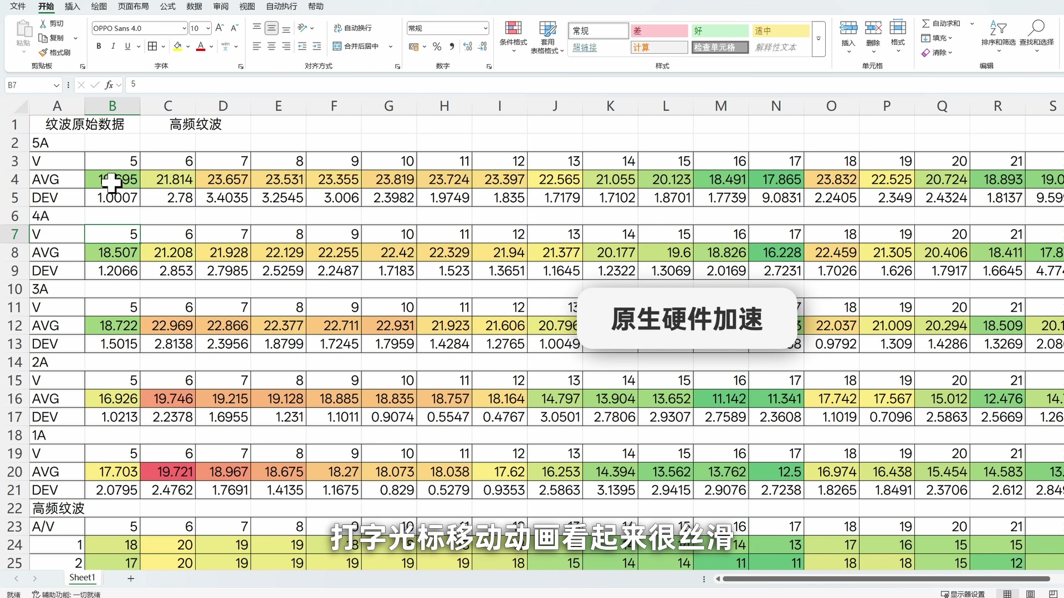1064x598 pixels.
Task: Open the 视图 (View) tab
Action: click(247, 7)
